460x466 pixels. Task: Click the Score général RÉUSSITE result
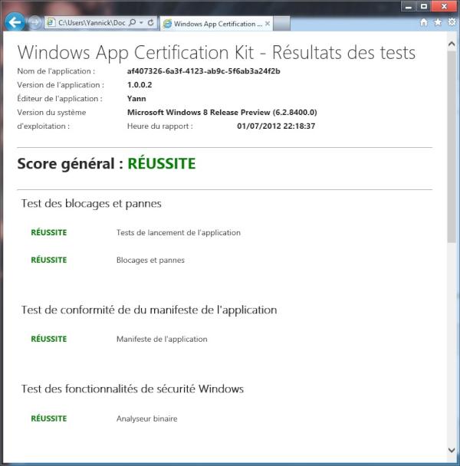tap(162, 164)
